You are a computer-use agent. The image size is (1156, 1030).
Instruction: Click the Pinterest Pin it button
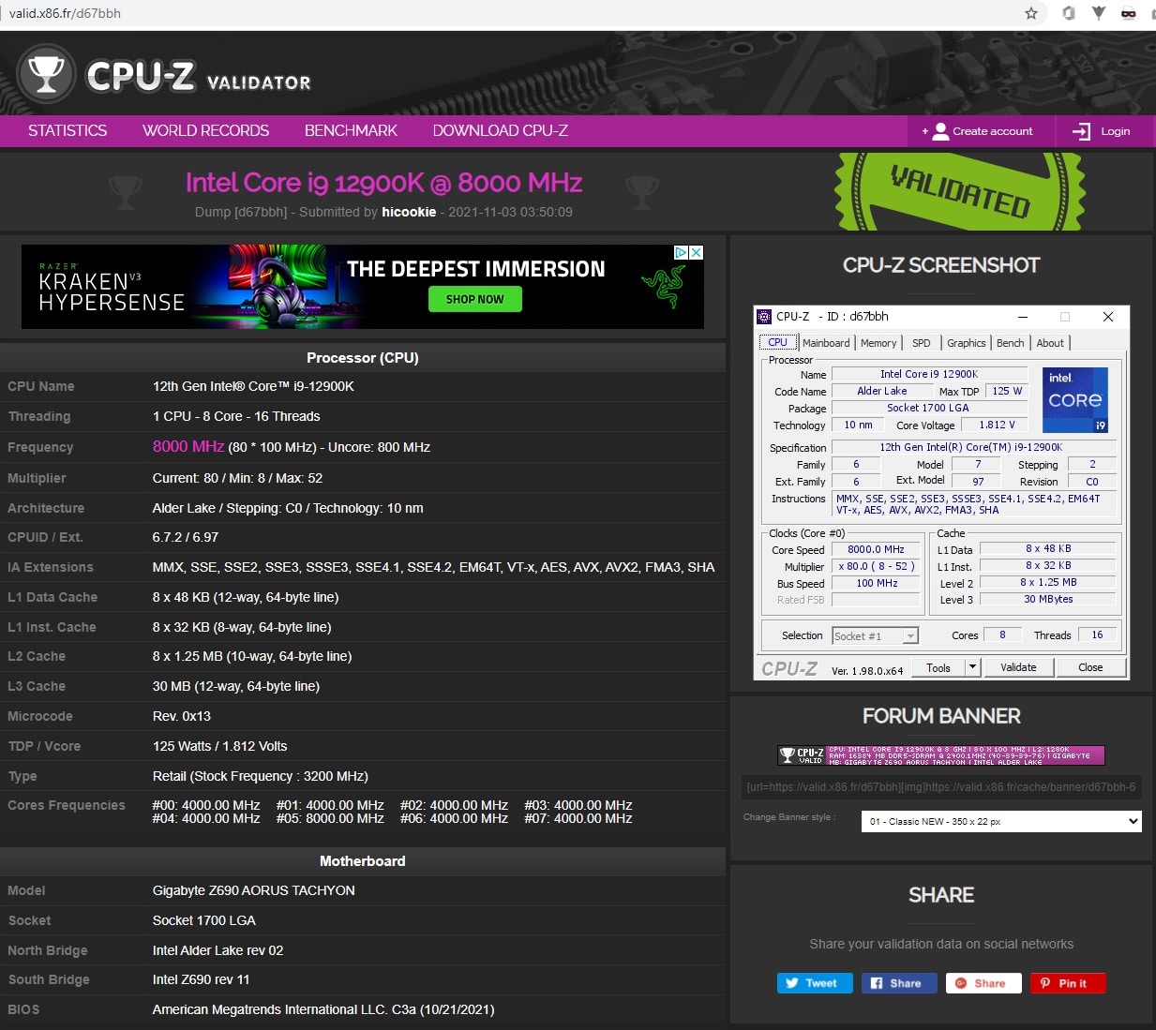[x=1068, y=983]
